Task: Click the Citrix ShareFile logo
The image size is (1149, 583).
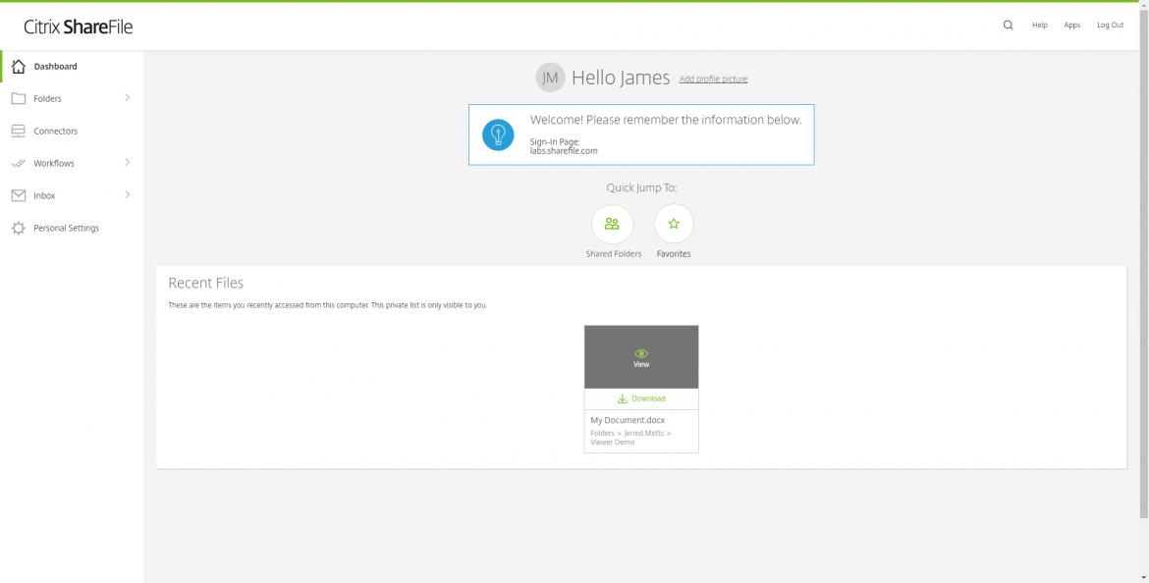Action: pyautogui.click(x=78, y=26)
